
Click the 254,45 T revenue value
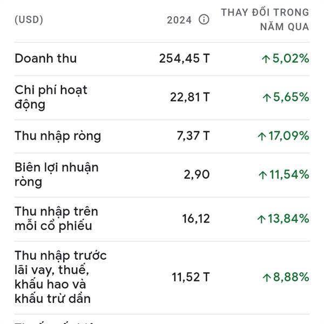point(184,58)
